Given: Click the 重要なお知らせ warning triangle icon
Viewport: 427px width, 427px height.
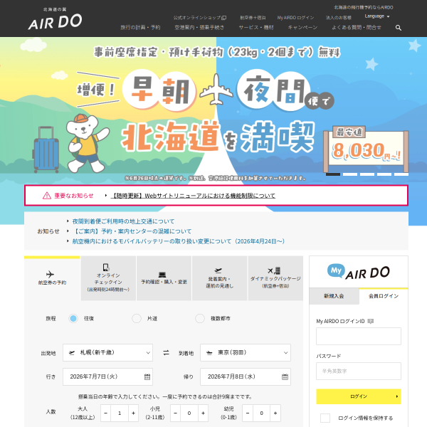Looking at the screenshot, I should (47, 196).
